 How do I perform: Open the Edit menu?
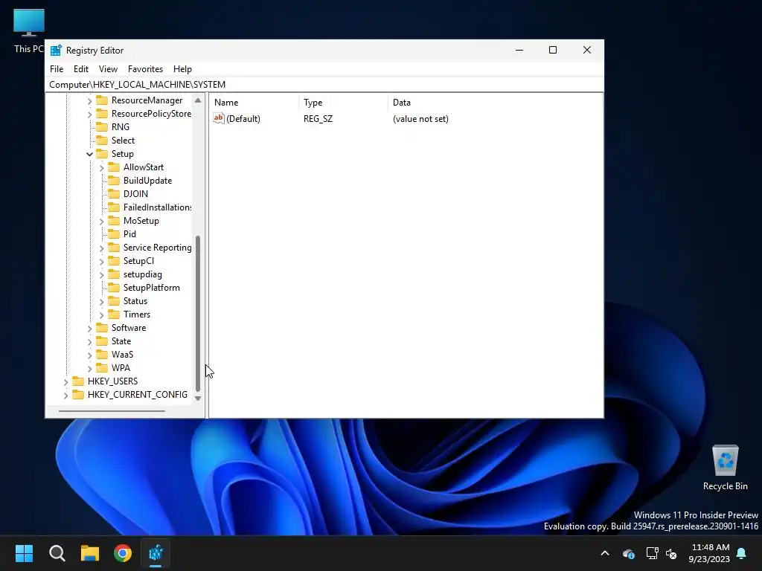(80, 69)
